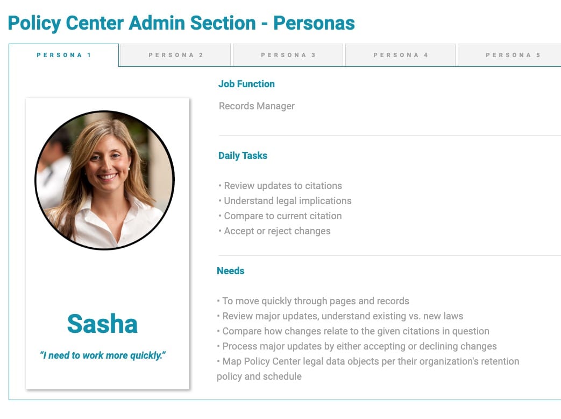The height and width of the screenshot is (419, 561).
Task: Click the Sasha name heading
Action: (x=102, y=324)
